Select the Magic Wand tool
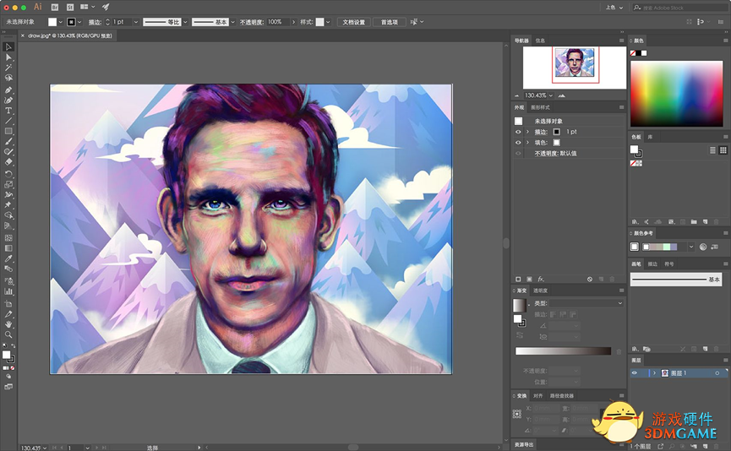The width and height of the screenshot is (731, 451). click(8, 68)
